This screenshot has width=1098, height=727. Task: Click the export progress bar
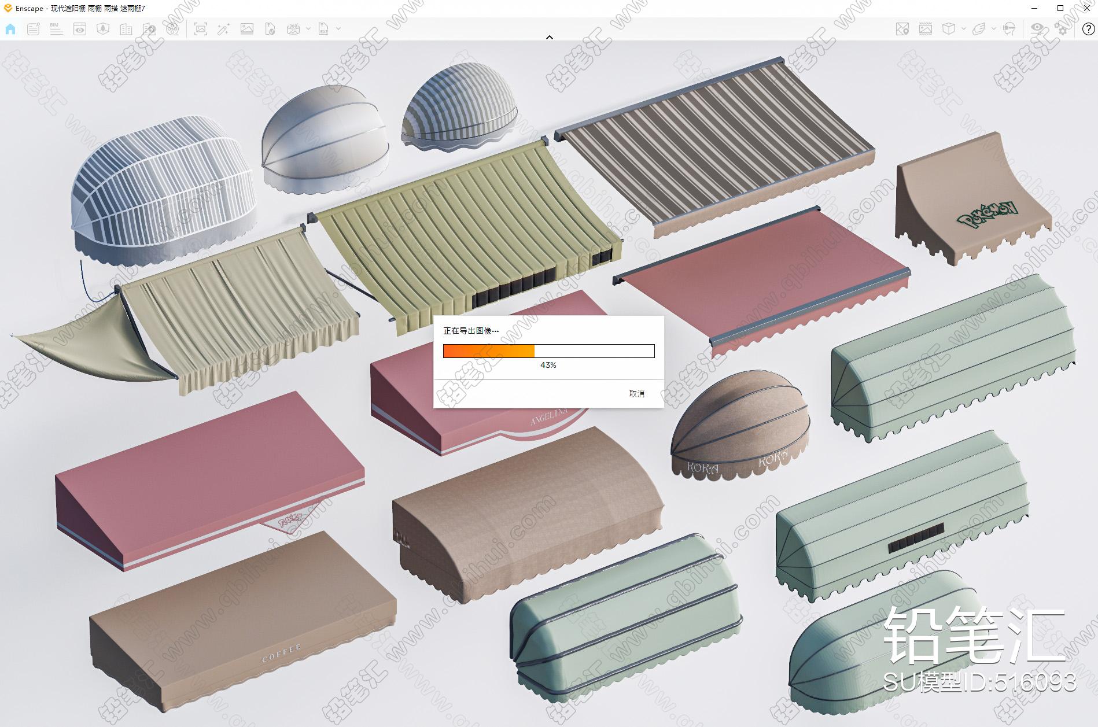548,351
